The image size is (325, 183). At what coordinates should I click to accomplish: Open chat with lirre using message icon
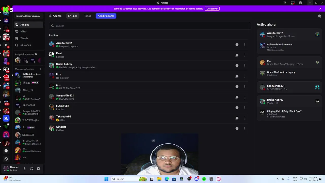237,76
